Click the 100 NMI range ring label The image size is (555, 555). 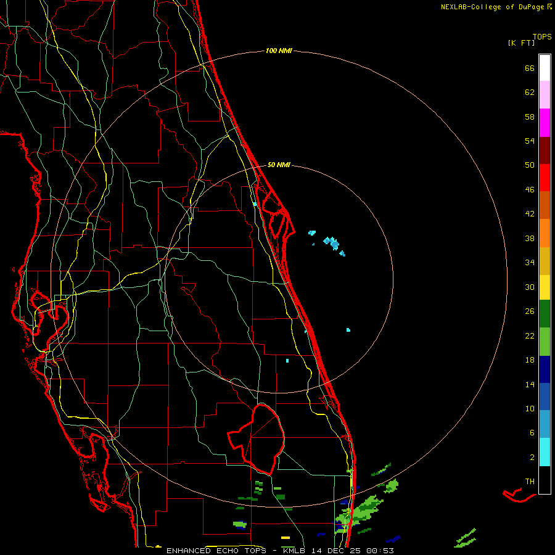click(x=279, y=51)
